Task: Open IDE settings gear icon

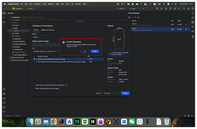Action: pos(188,9)
